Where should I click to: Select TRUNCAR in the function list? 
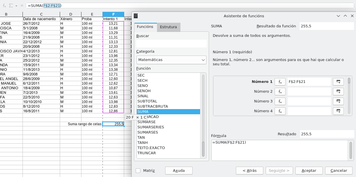[168, 153]
